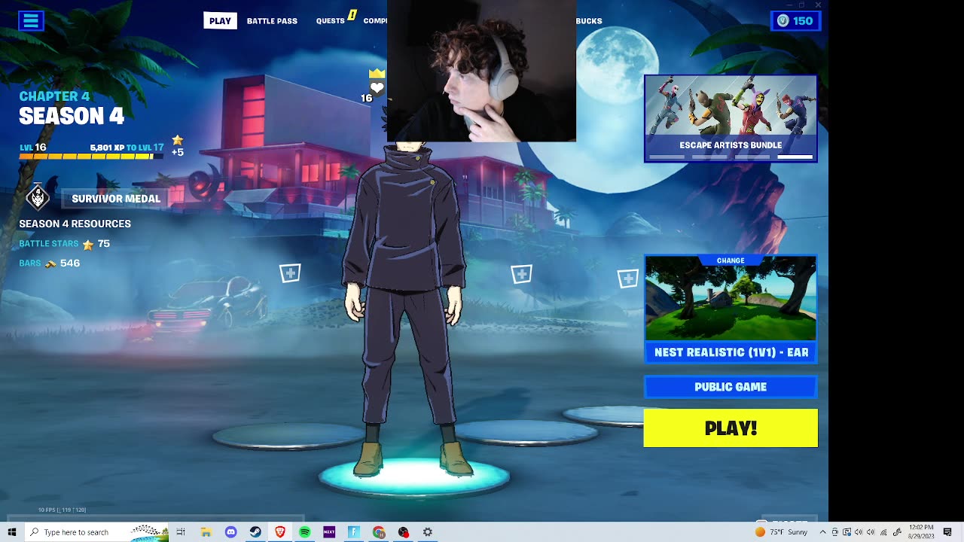The width and height of the screenshot is (964, 542).
Task: Close the game window
Action: (818, 5)
